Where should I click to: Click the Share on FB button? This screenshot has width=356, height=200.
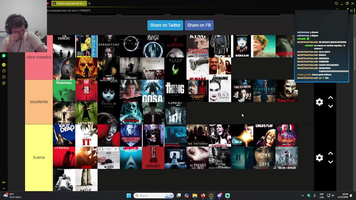click(199, 25)
